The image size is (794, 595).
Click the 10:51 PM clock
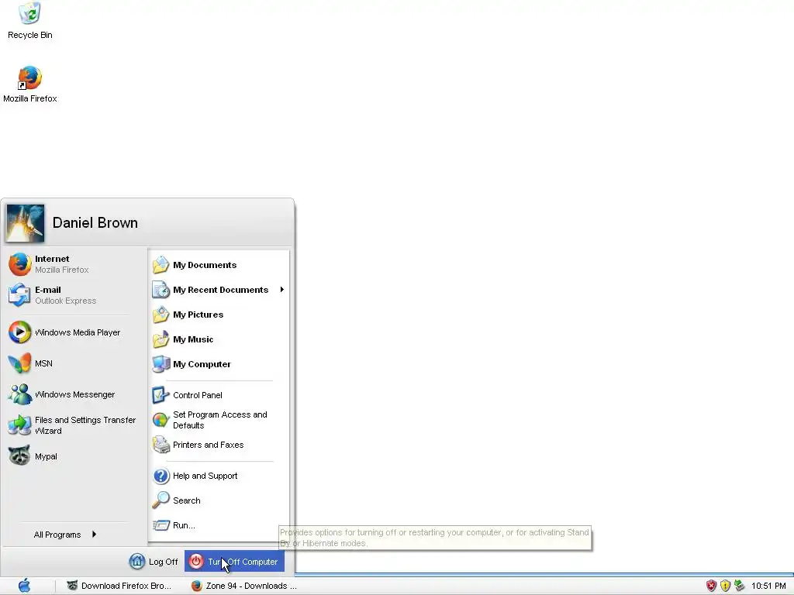point(768,586)
